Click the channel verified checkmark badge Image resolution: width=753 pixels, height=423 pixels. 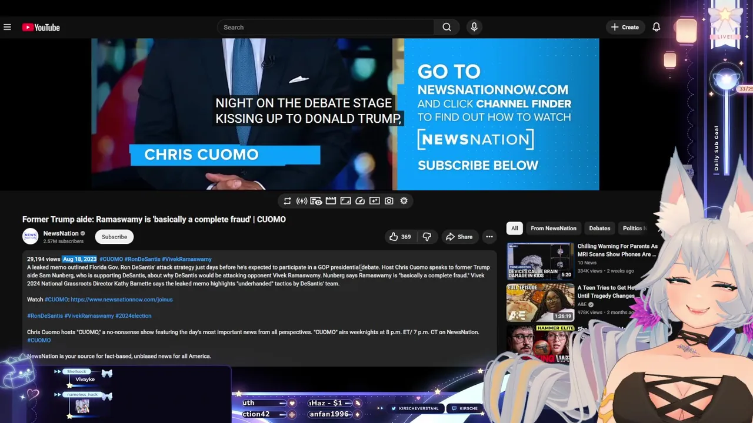83,233
